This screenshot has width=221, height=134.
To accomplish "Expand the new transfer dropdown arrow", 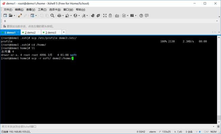I will coord(128,16).
